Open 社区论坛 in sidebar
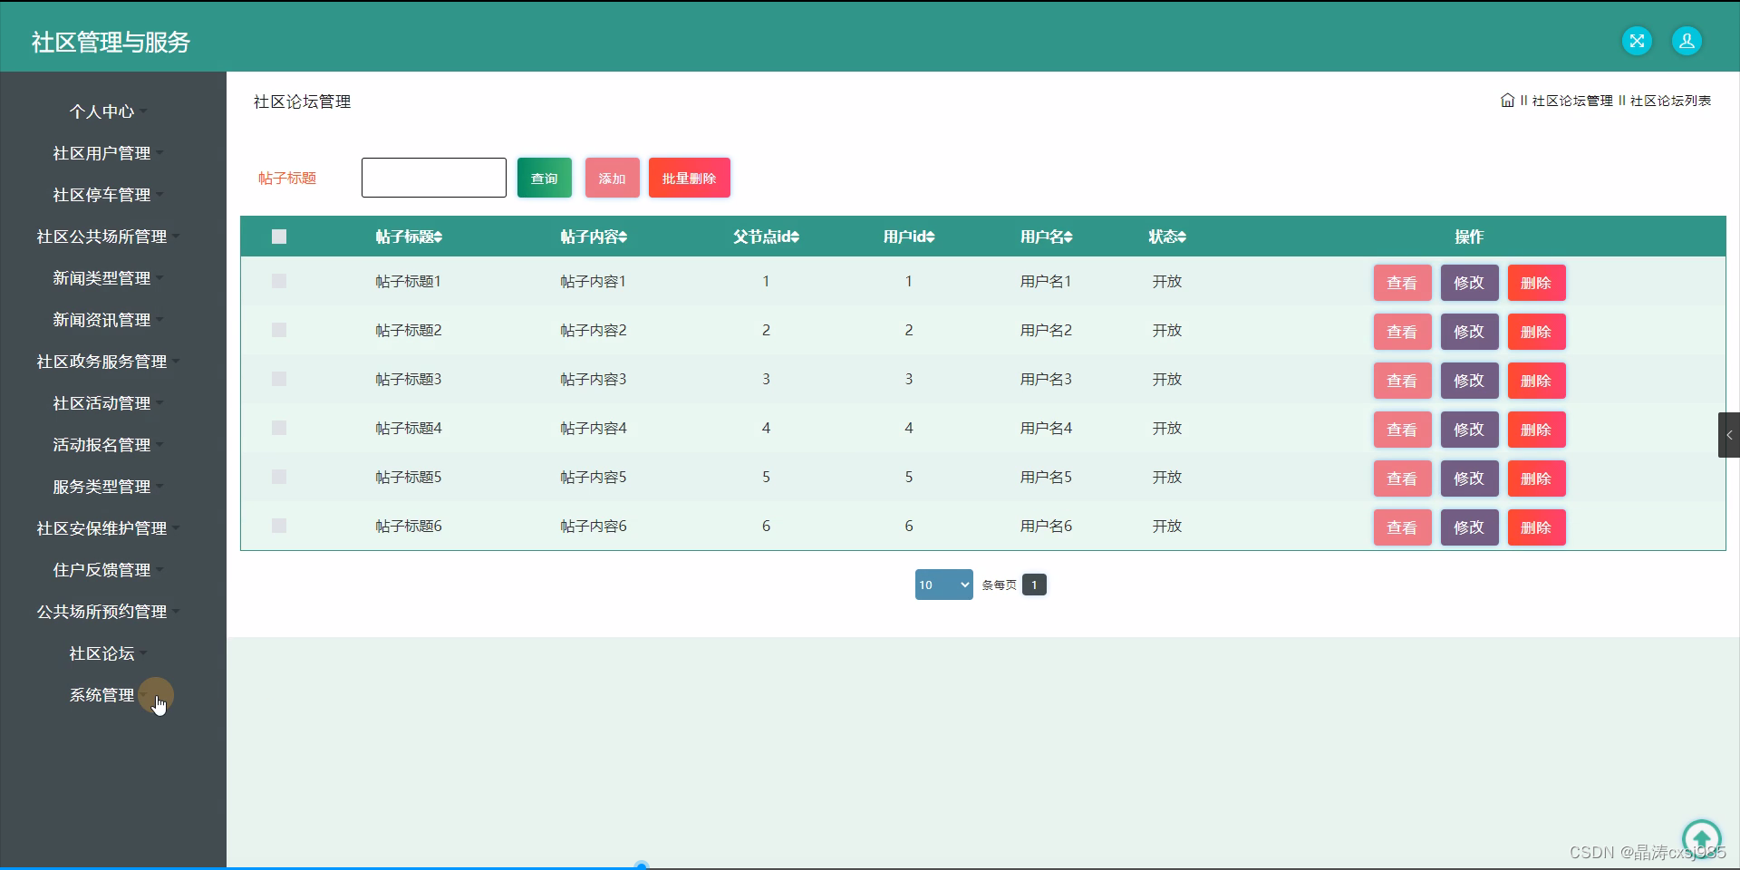 [x=107, y=653]
